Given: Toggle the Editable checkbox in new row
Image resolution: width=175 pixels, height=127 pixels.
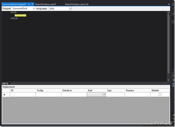Looking at the screenshot, I should click(x=160, y=95).
